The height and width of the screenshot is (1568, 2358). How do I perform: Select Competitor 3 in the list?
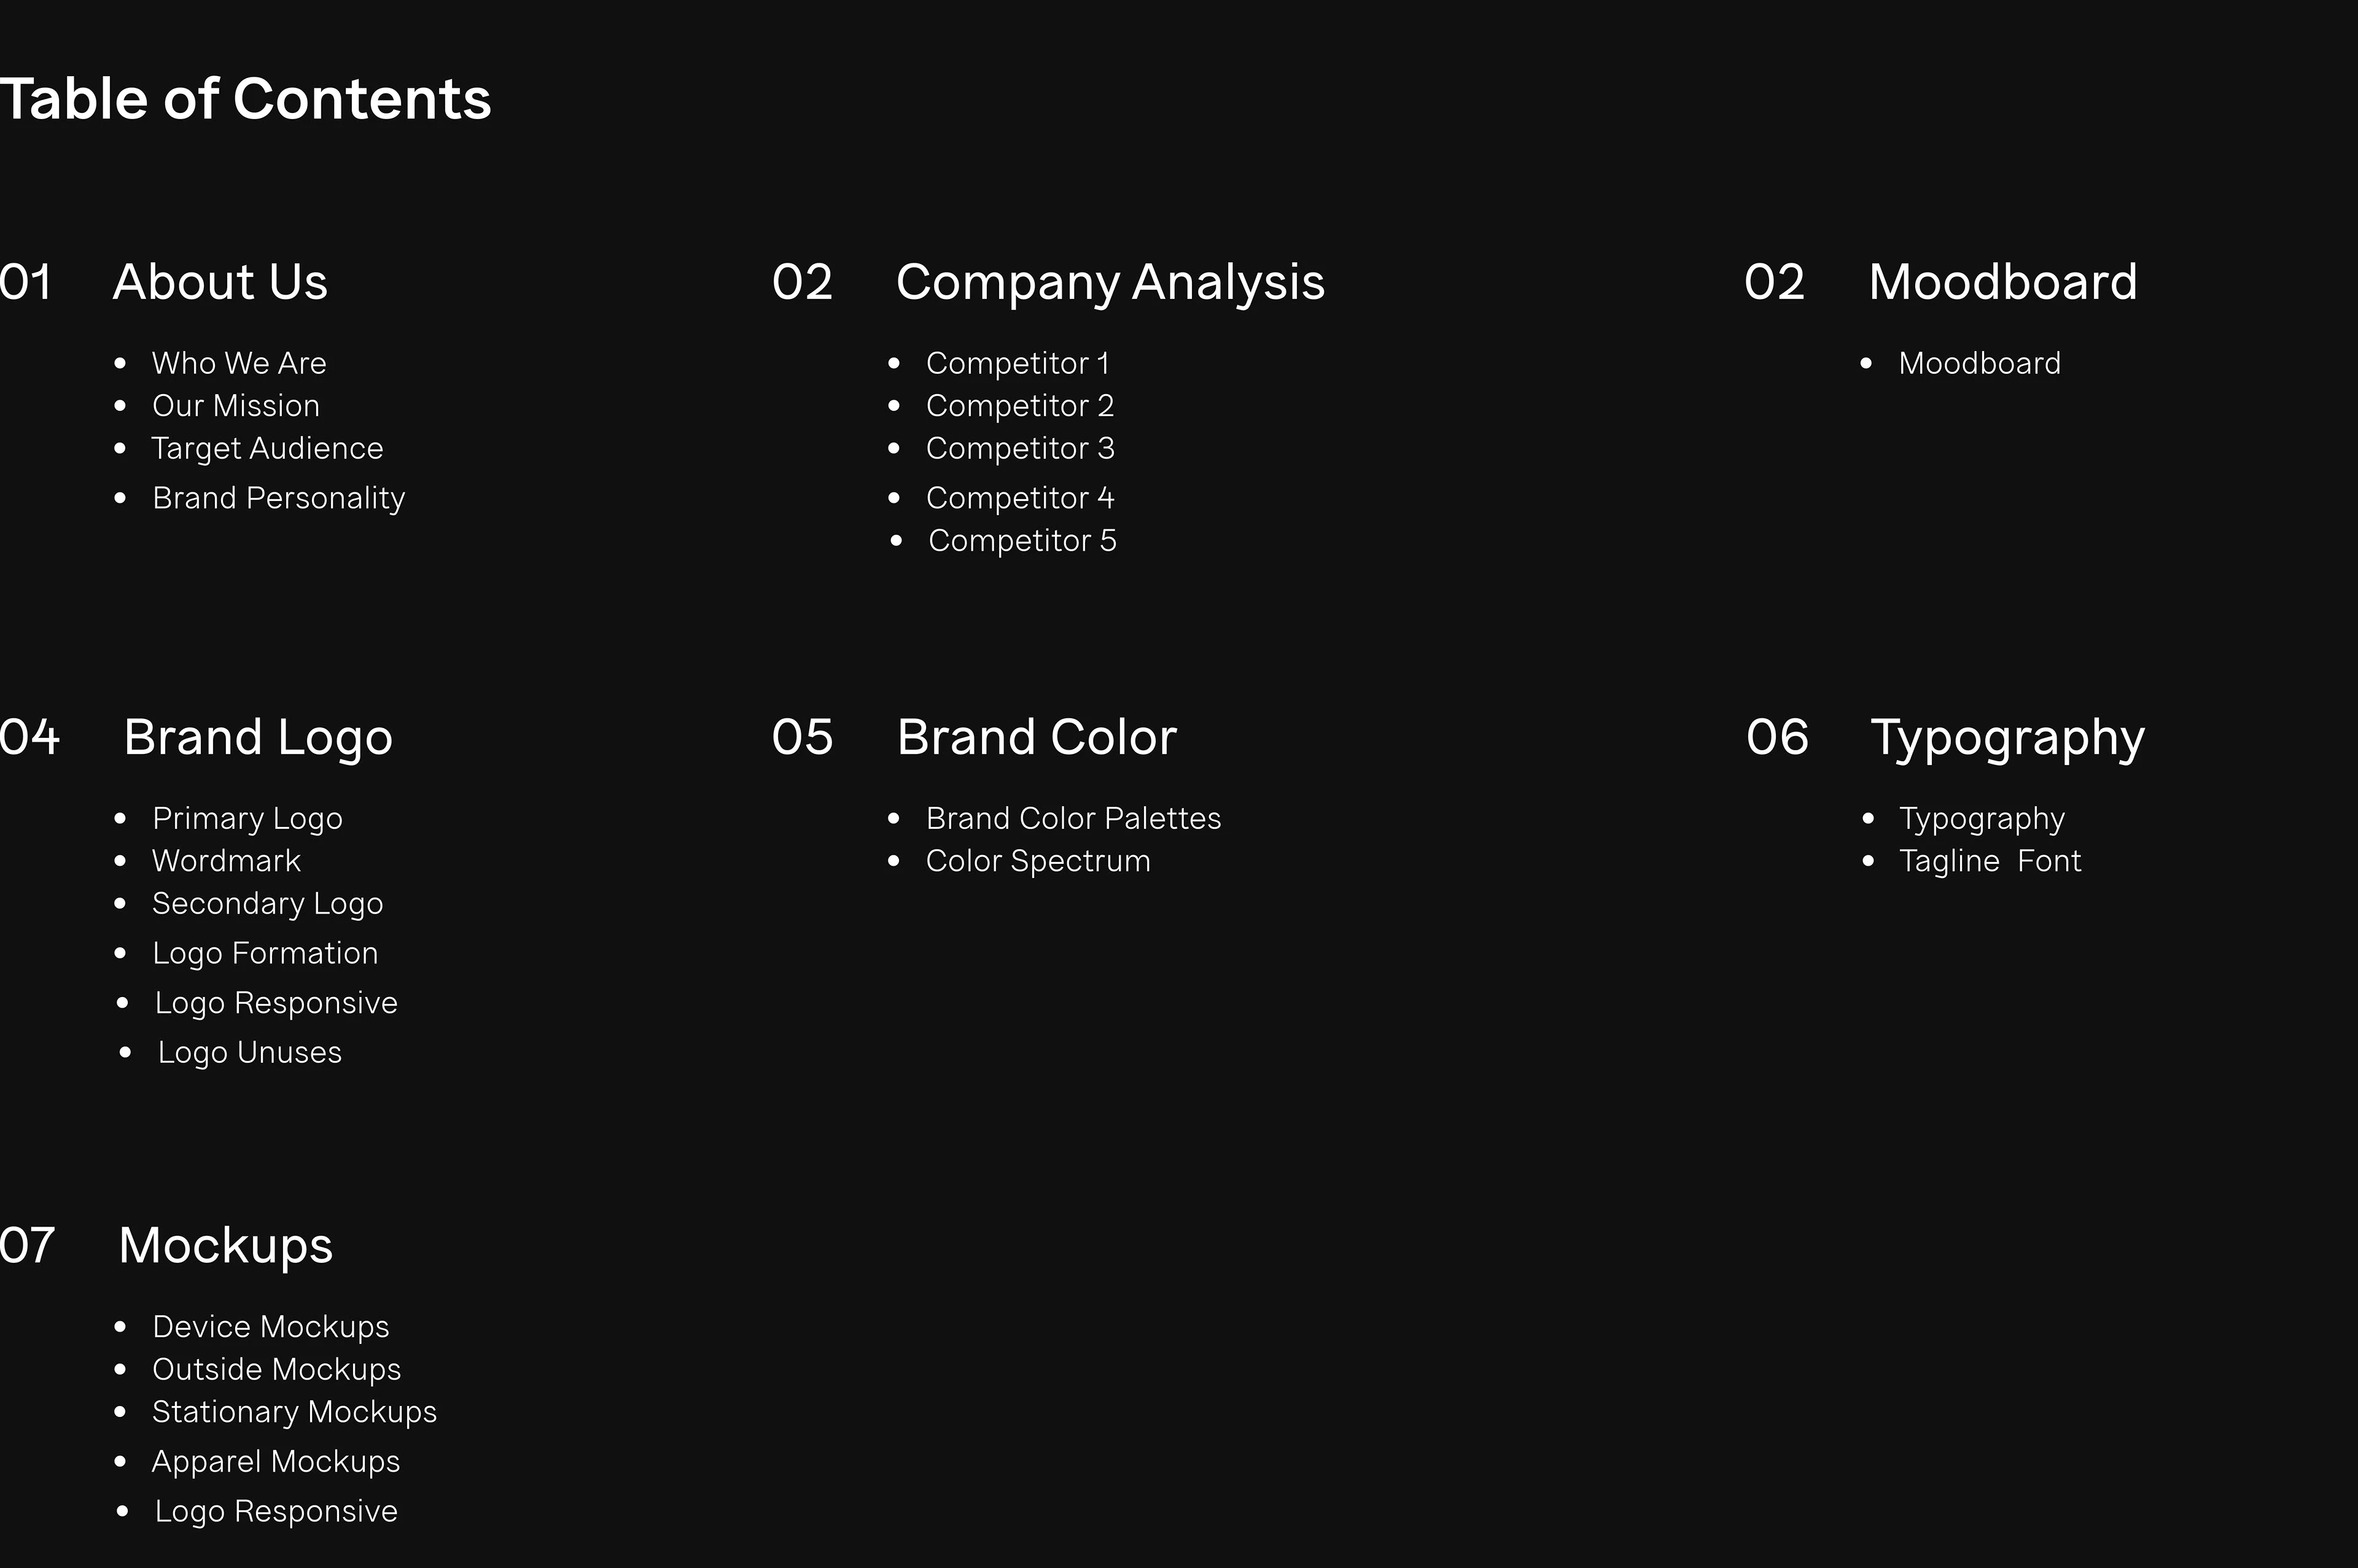tap(1020, 449)
